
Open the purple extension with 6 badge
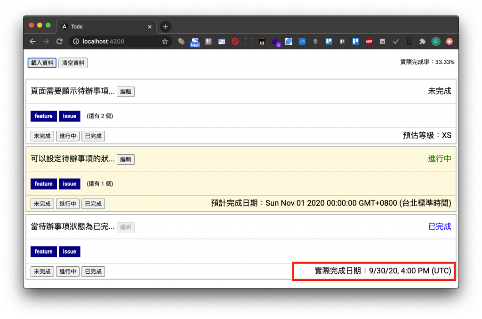[276, 42]
